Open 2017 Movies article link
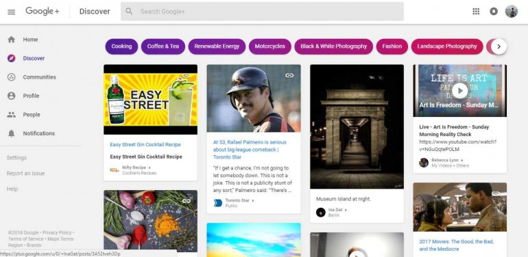Viewport: 528px width, 257px height. [x=456, y=245]
